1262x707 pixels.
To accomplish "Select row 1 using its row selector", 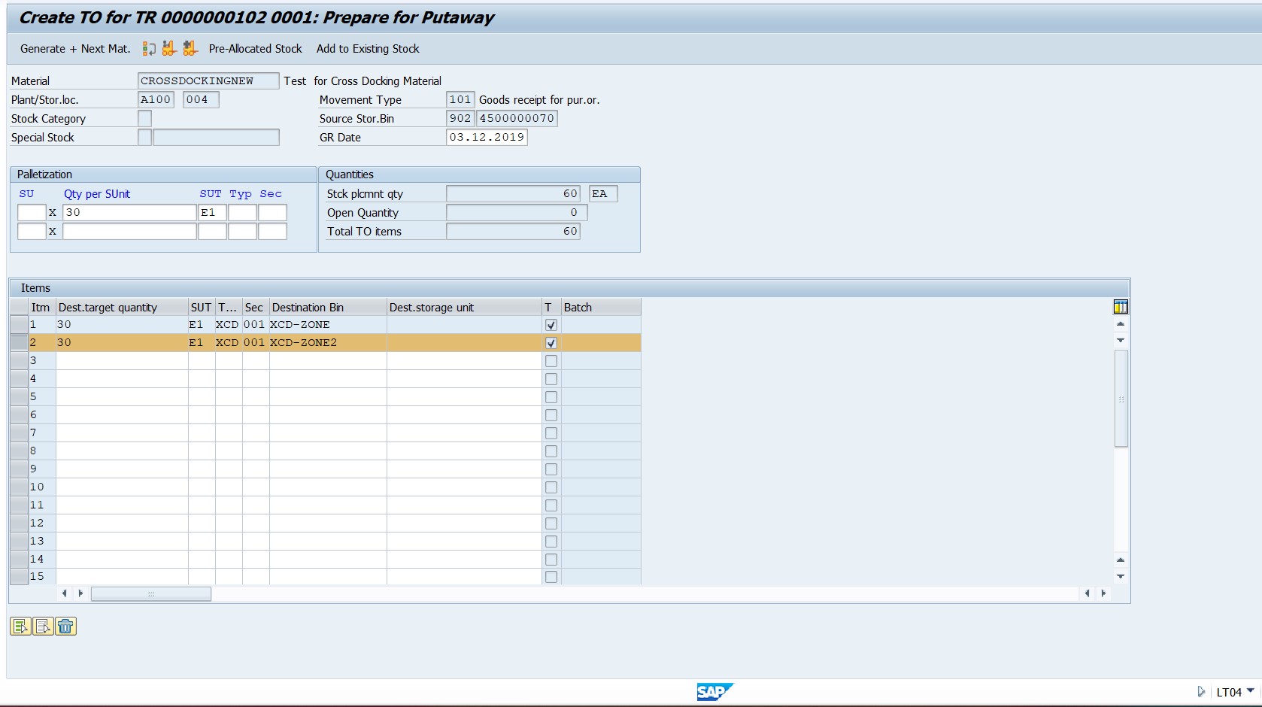I will click(x=19, y=325).
